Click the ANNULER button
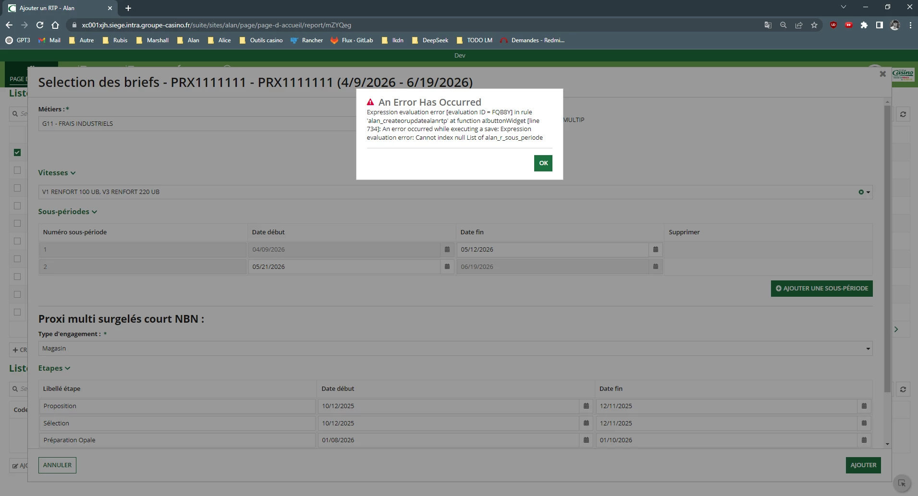Viewport: 918px width, 496px height. [x=57, y=465]
